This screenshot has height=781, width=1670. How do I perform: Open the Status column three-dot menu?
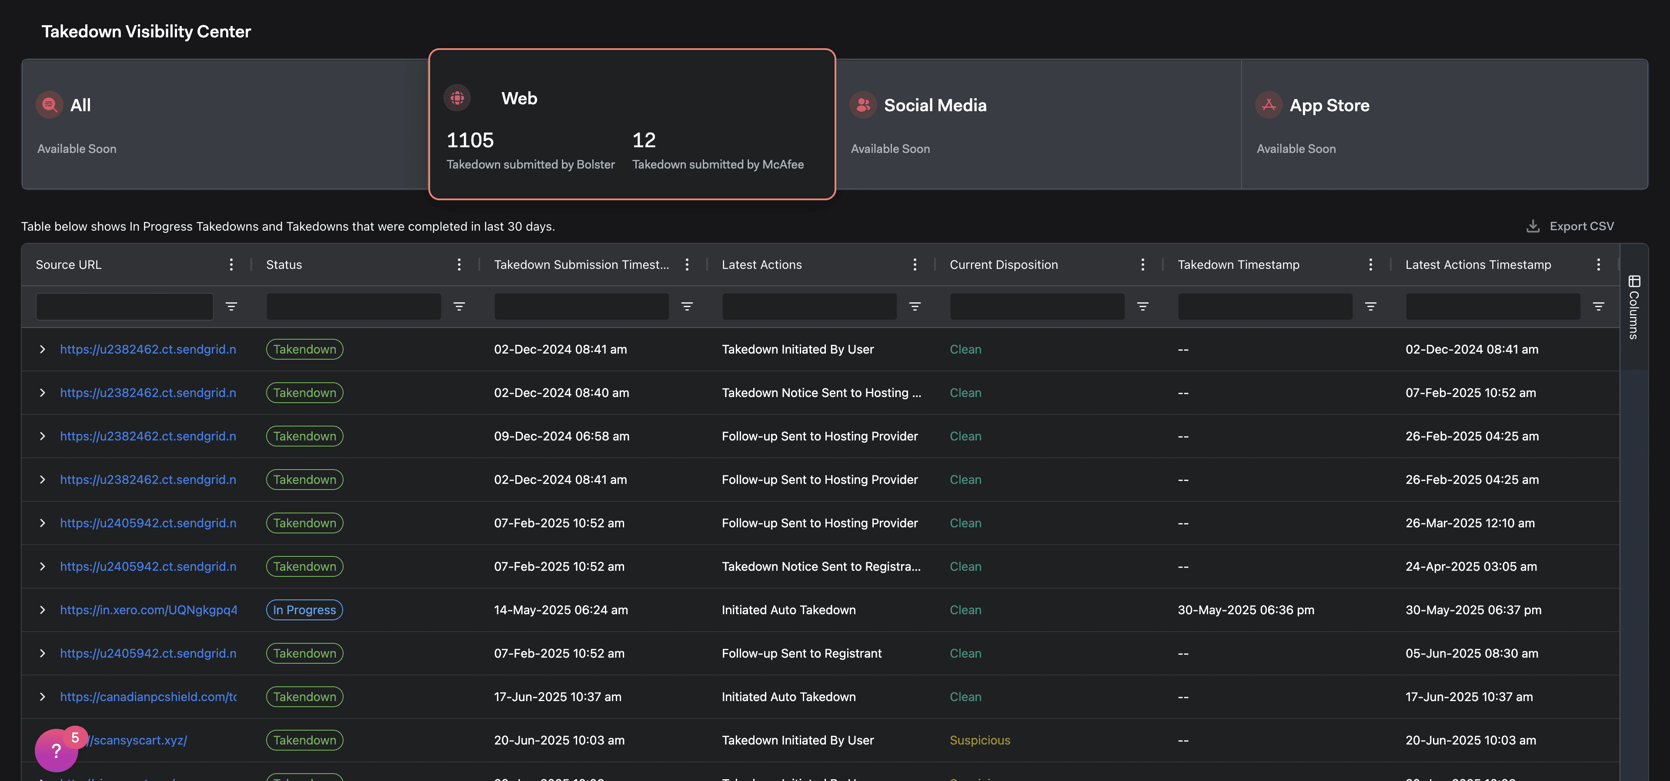459,264
